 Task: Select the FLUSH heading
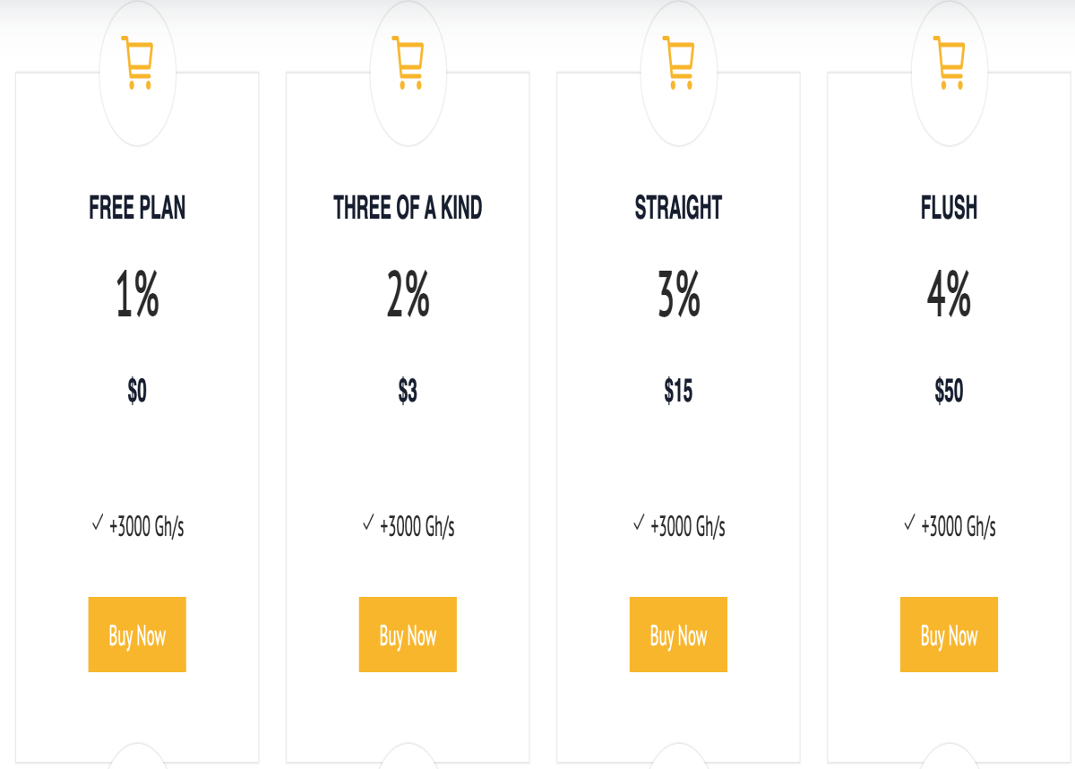(949, 208)
